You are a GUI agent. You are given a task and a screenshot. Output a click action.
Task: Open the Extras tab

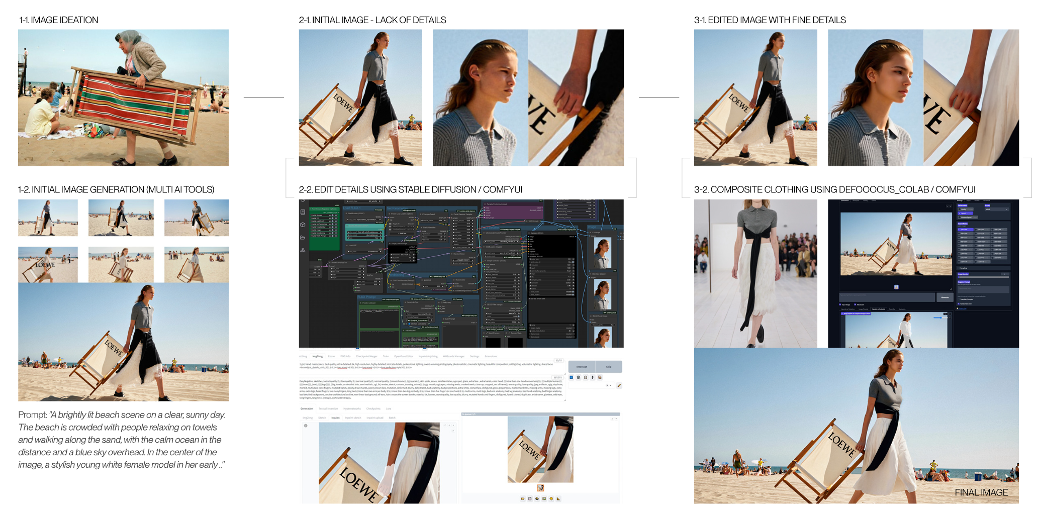point(331,356)
